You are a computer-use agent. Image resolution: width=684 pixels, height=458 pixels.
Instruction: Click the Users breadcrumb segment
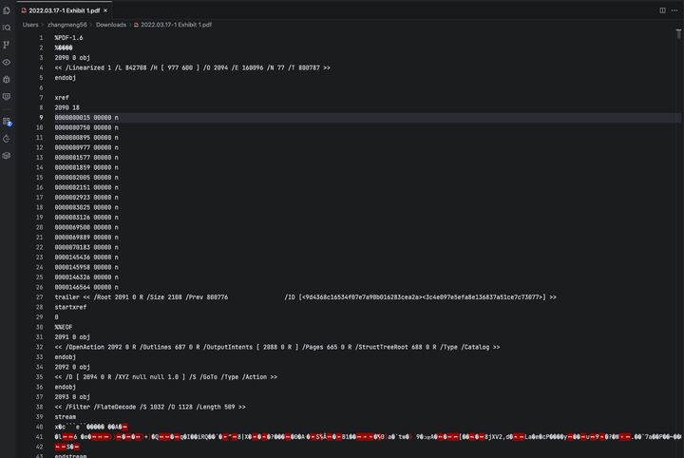tap(30, 25)
